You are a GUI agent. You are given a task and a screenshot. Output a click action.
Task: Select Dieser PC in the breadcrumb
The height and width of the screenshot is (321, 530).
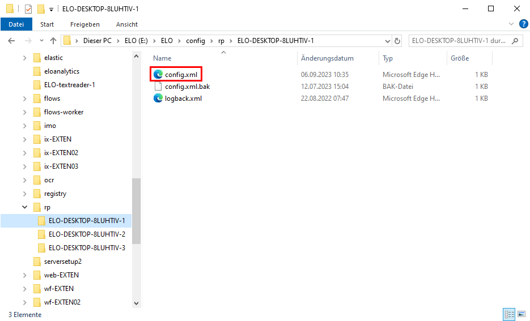tap(97, 41)
